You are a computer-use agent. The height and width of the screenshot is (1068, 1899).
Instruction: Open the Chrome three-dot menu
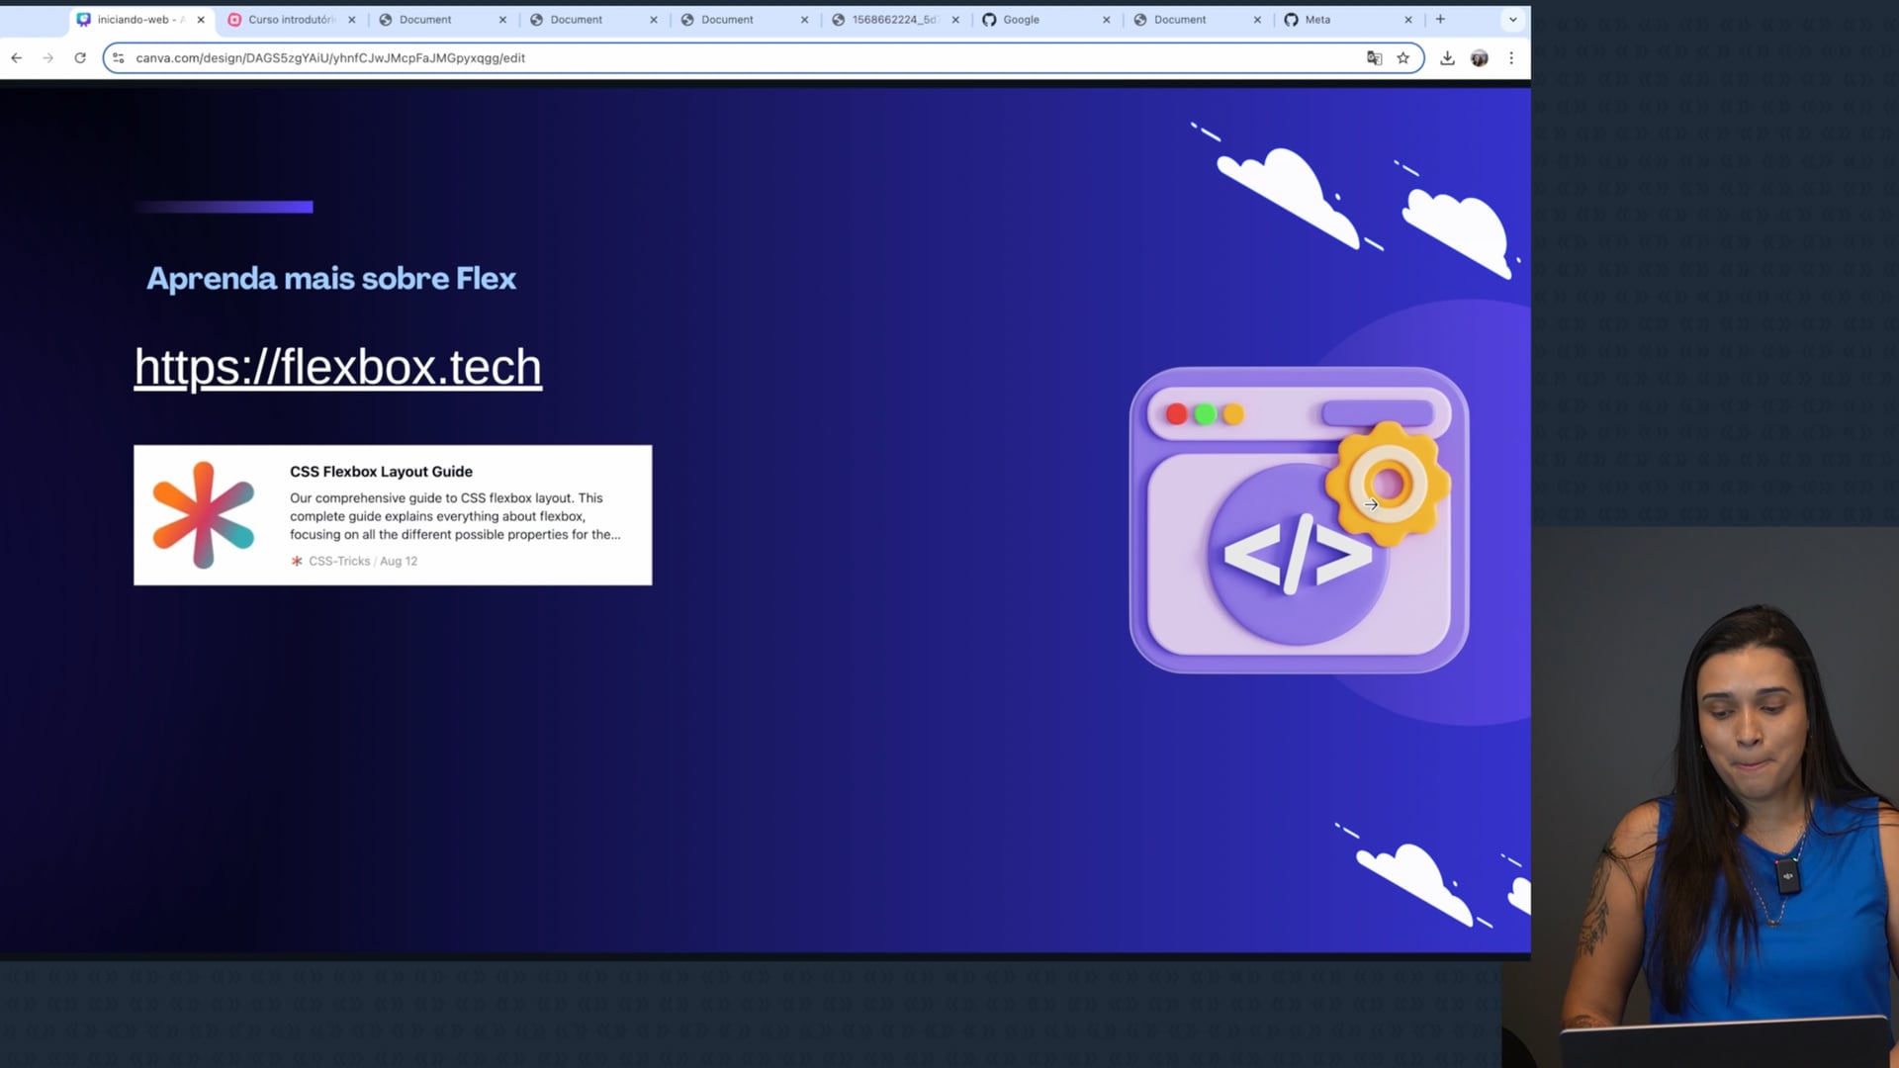[x=1511, y=58]
